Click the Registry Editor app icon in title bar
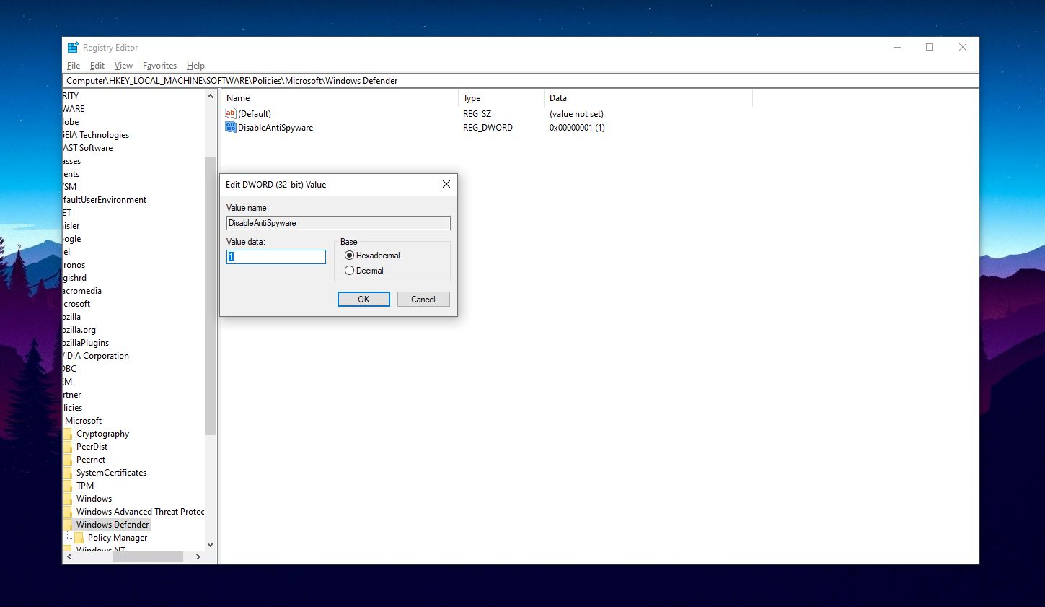This screenshot has height=607, width=1045. [x=73, y=48]
